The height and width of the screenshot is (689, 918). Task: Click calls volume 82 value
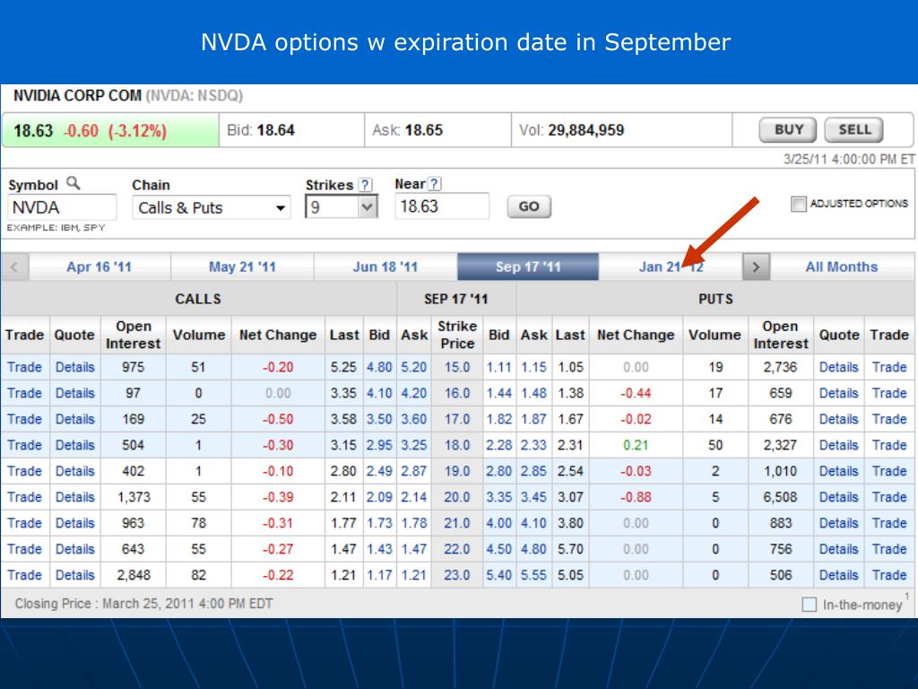point(198,575)
